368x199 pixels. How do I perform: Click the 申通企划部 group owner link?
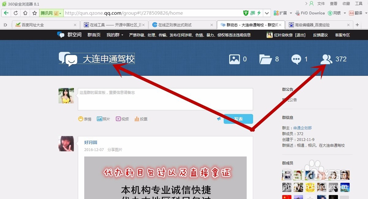(x=302, y=128)
